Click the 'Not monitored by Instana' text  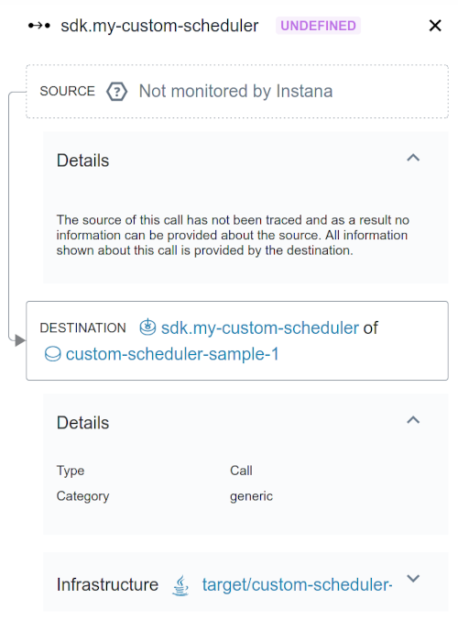(235, 91)
